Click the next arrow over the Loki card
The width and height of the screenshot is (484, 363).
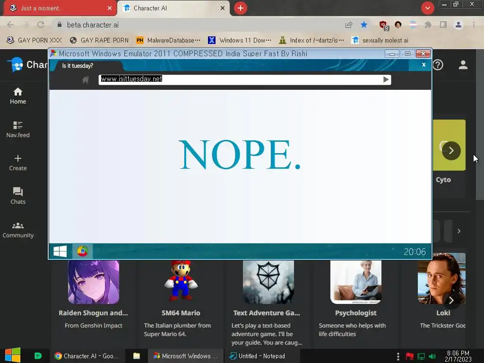tap(451, 300)
